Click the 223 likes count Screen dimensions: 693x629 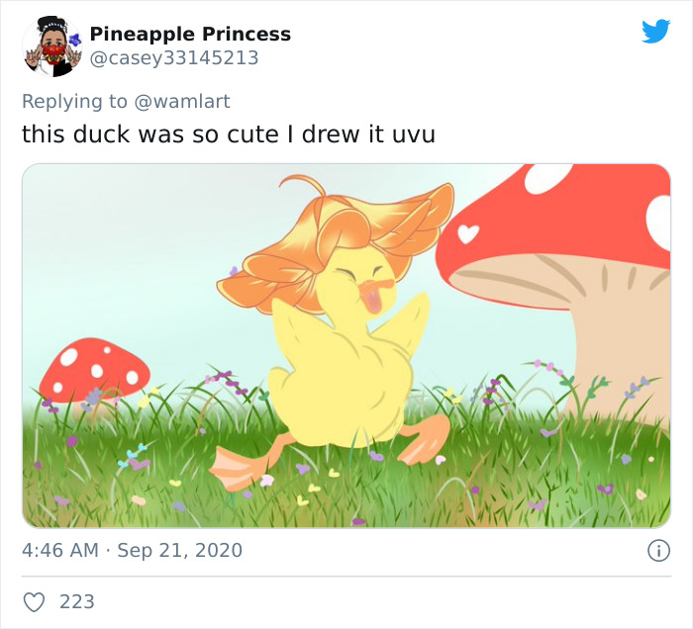pos(77,601)
